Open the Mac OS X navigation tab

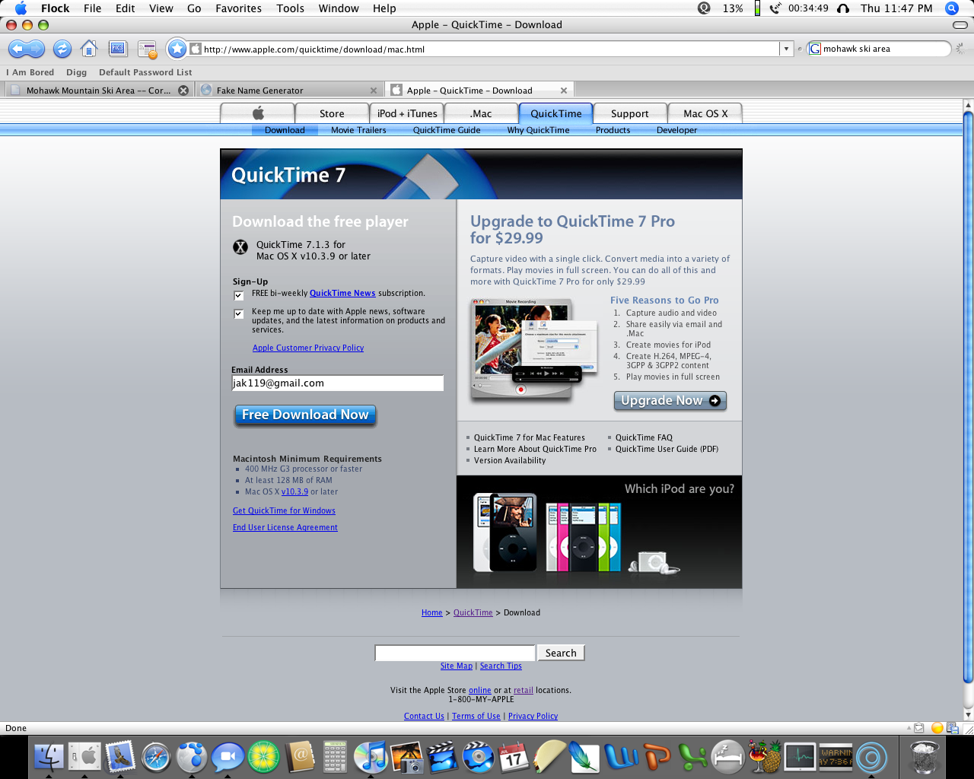(705, 113)
